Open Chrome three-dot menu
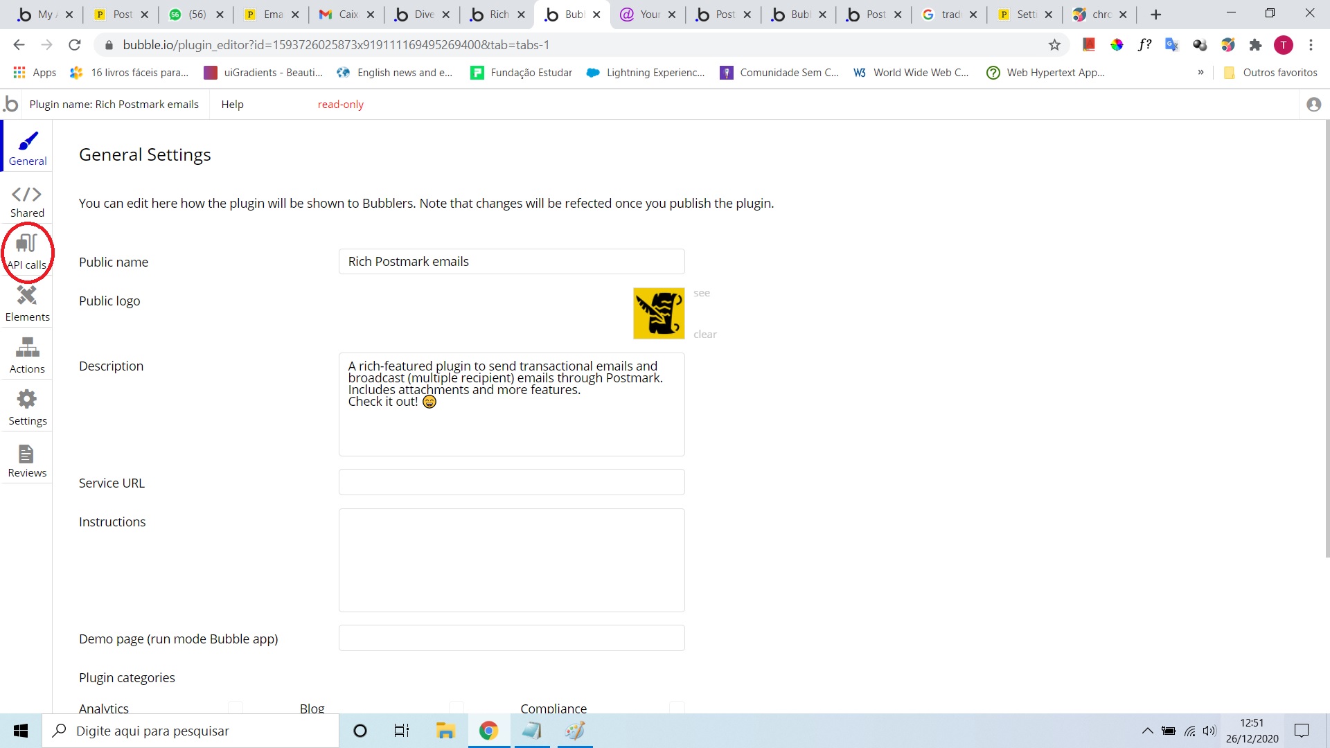1330x748 pixels. (1311, 45)
